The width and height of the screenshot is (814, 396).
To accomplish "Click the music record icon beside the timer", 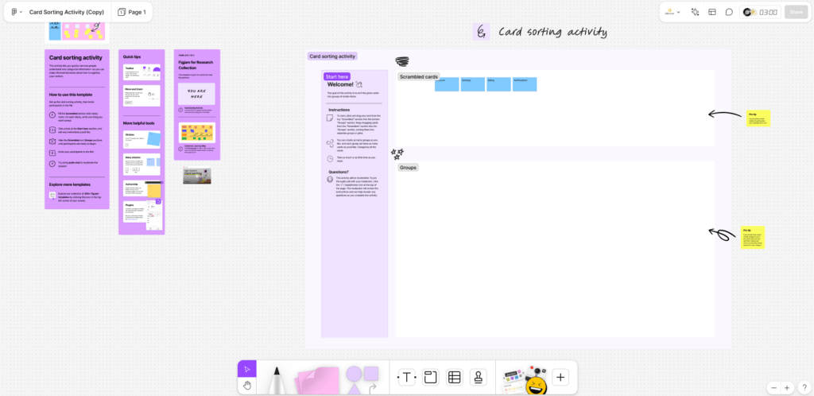I will tap(749, 12).
